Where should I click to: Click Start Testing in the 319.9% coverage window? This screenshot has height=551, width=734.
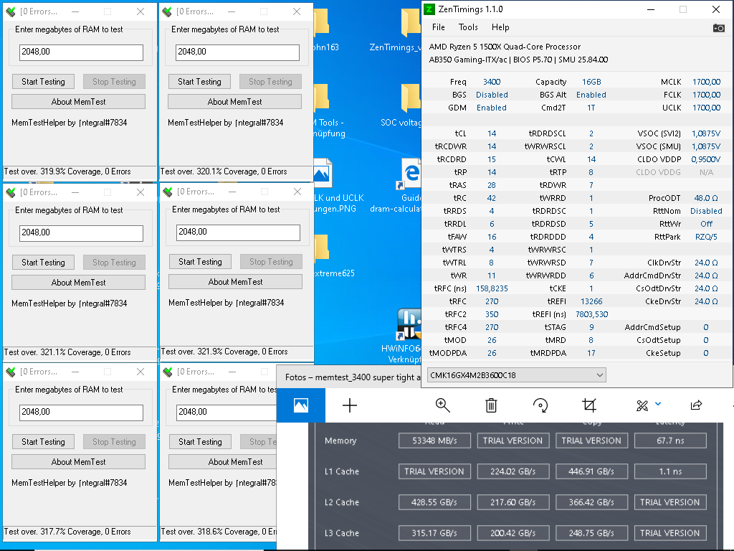43,82
